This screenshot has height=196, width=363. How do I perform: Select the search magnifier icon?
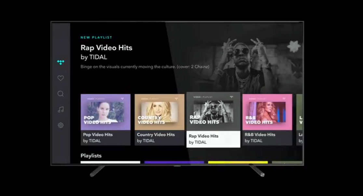pos(60,94)
